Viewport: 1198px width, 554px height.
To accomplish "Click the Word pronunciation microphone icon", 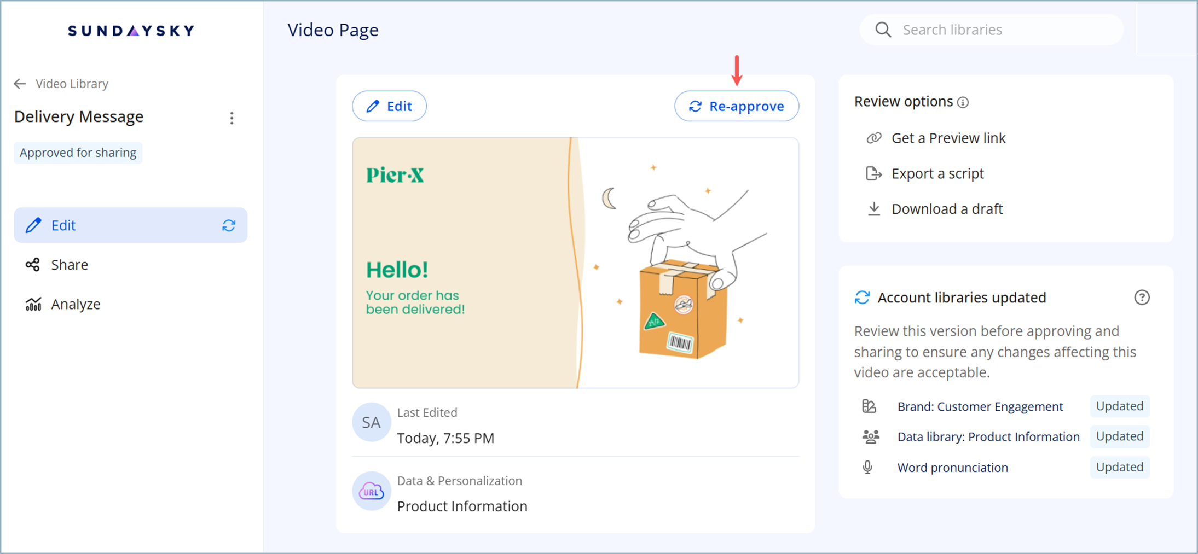I will point(868,468).
